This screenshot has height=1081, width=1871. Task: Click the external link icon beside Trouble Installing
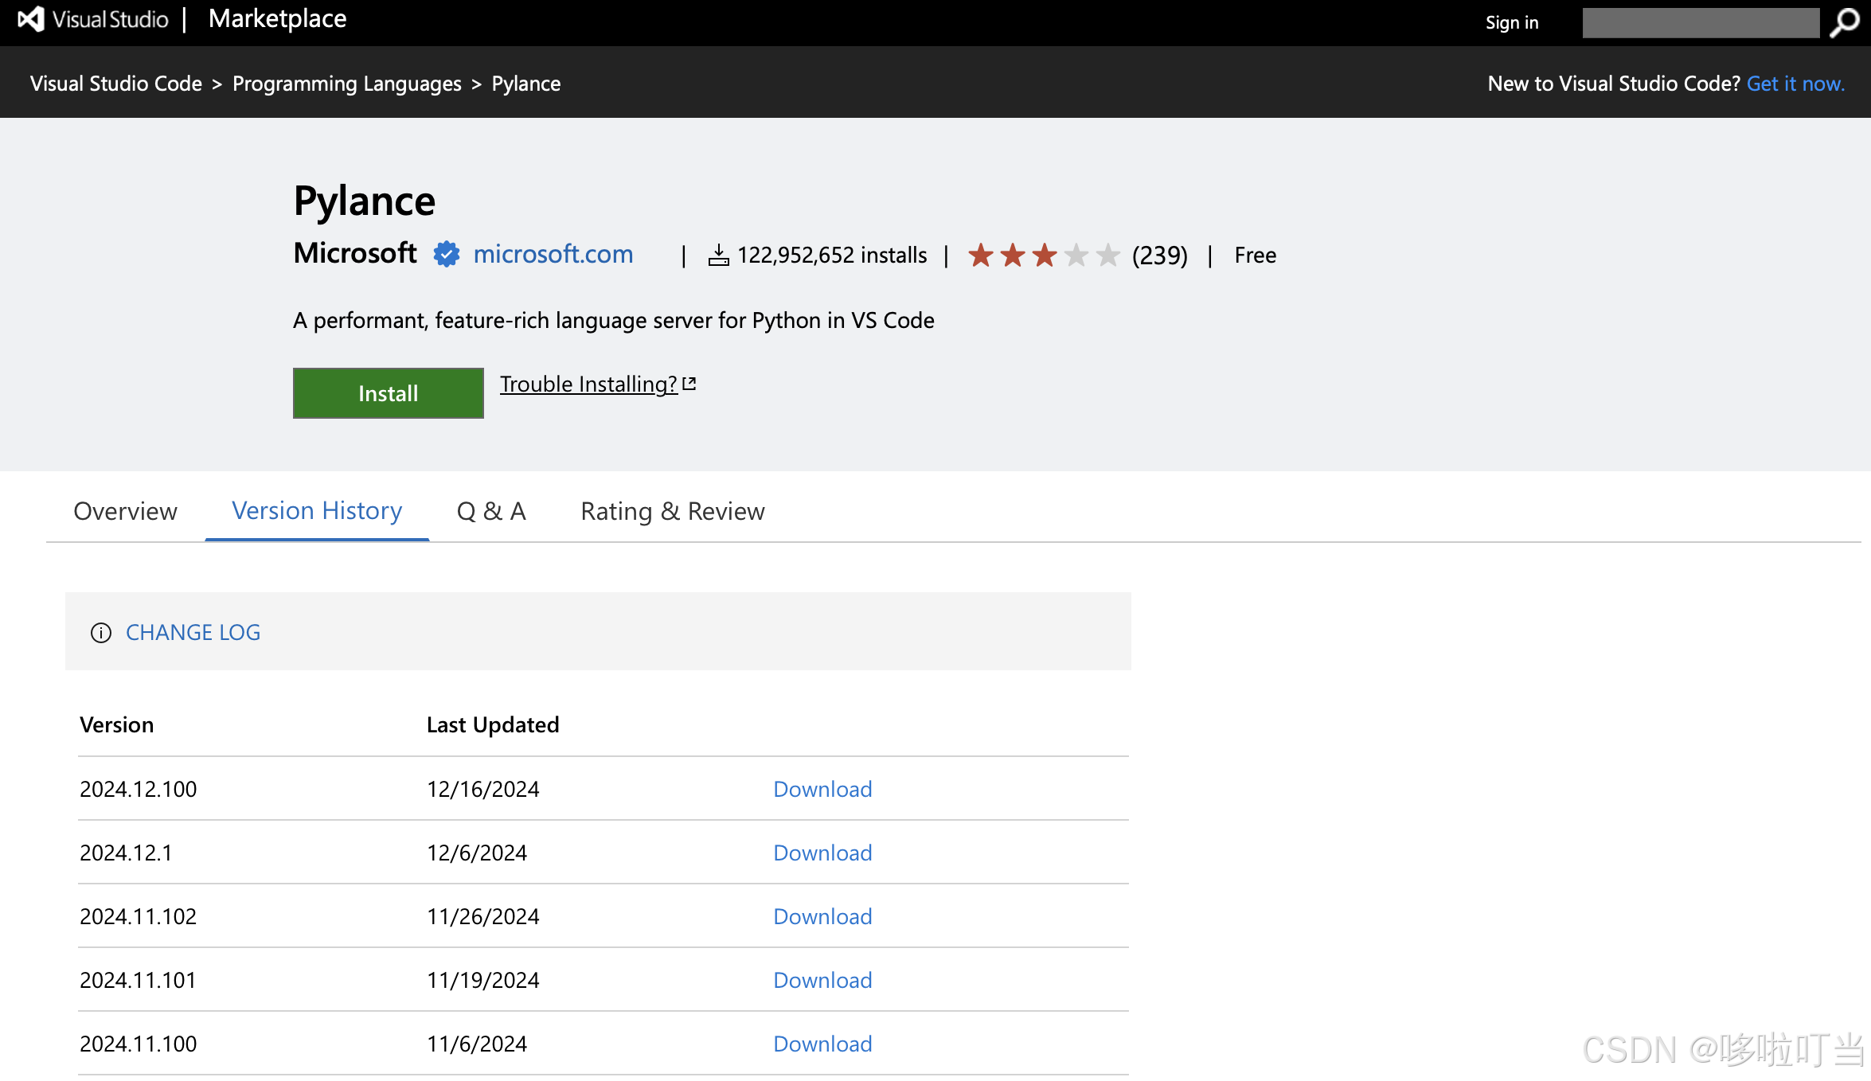point(689,384)
